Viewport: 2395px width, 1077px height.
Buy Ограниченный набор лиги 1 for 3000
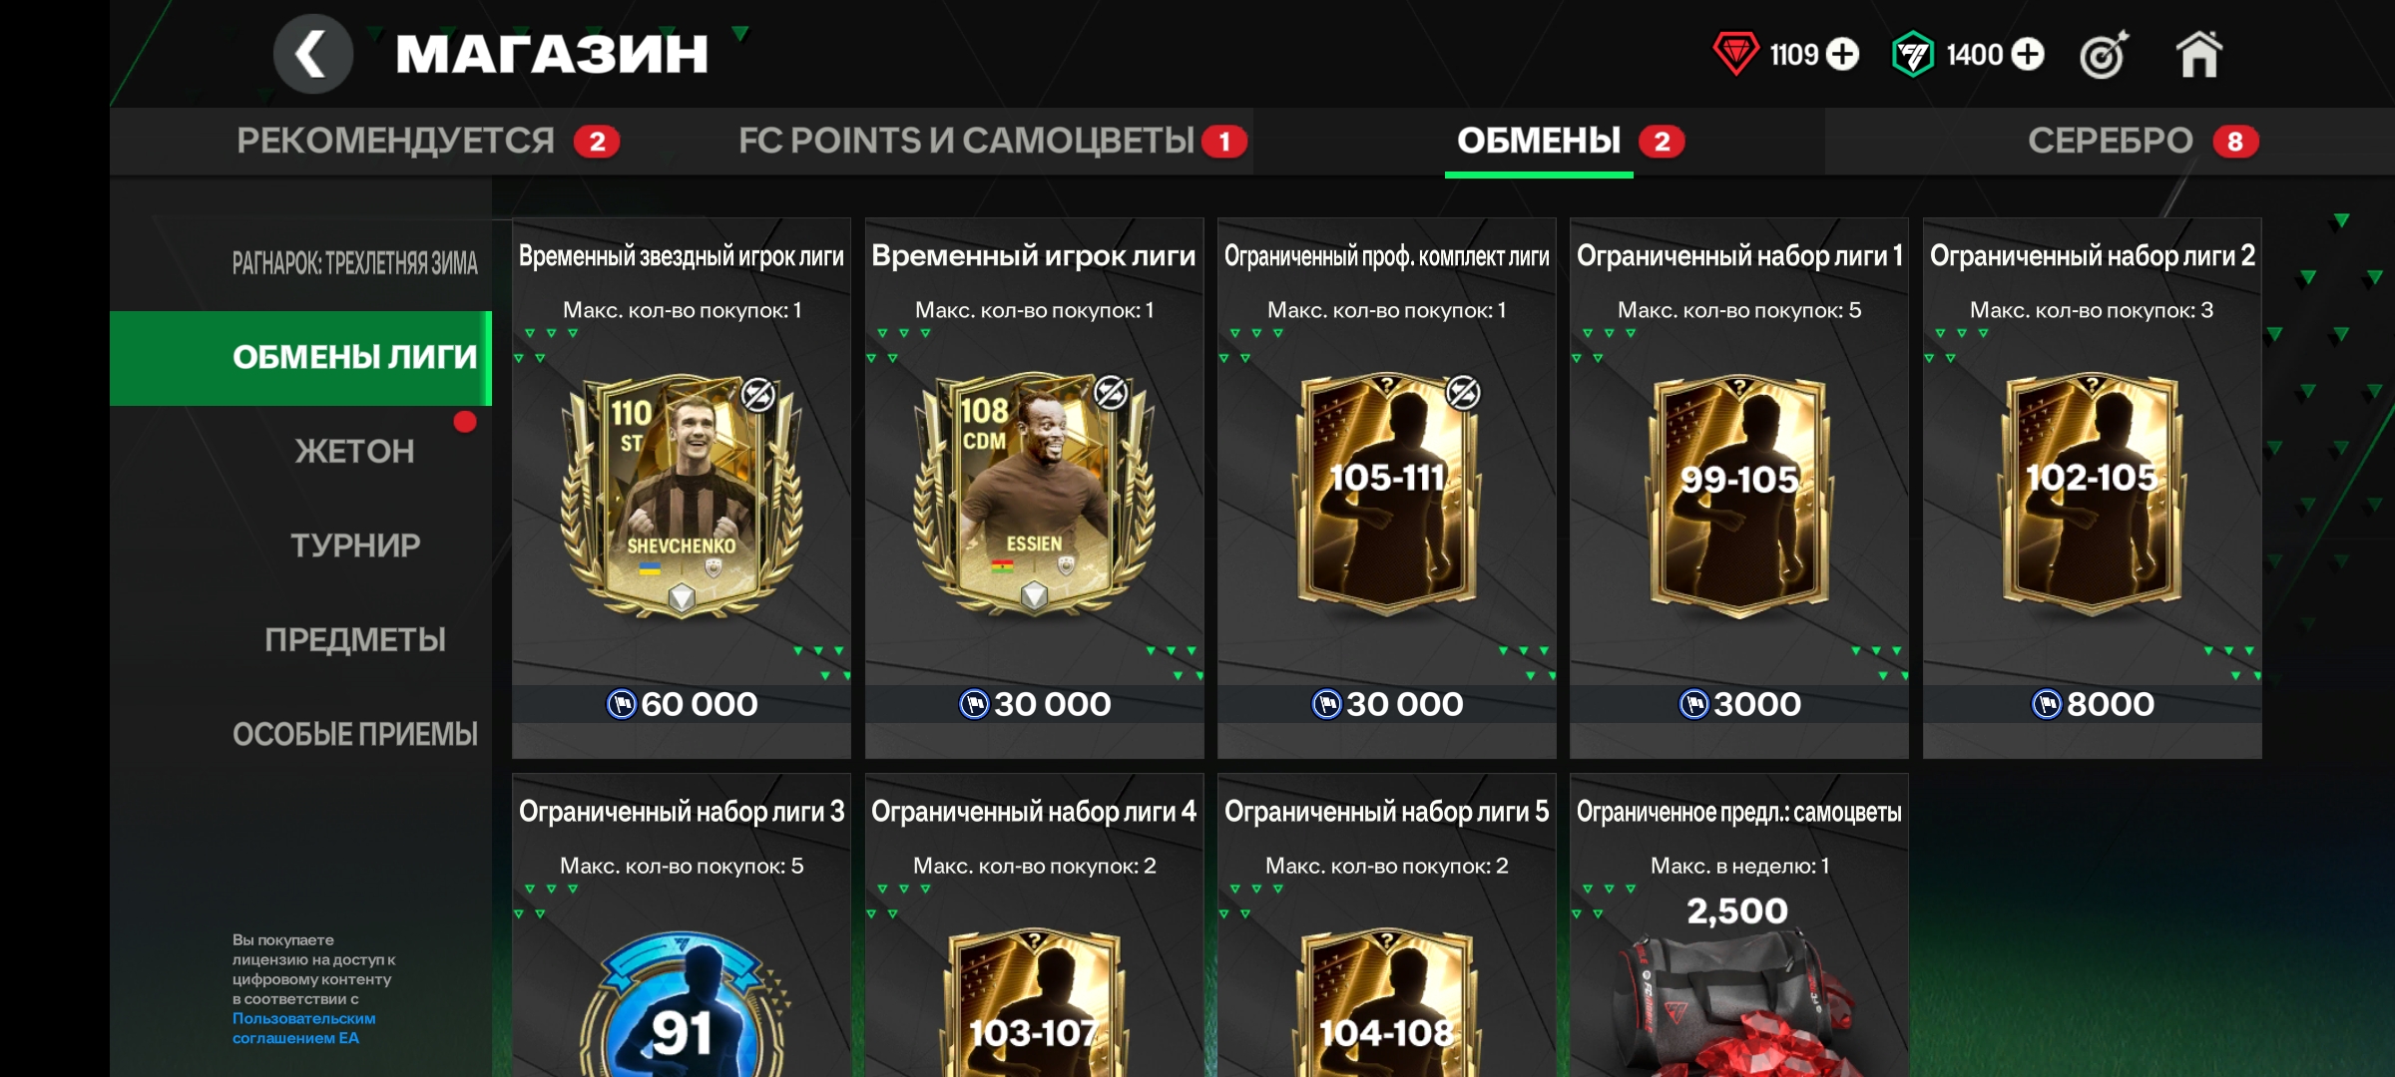pos(1739,704)
